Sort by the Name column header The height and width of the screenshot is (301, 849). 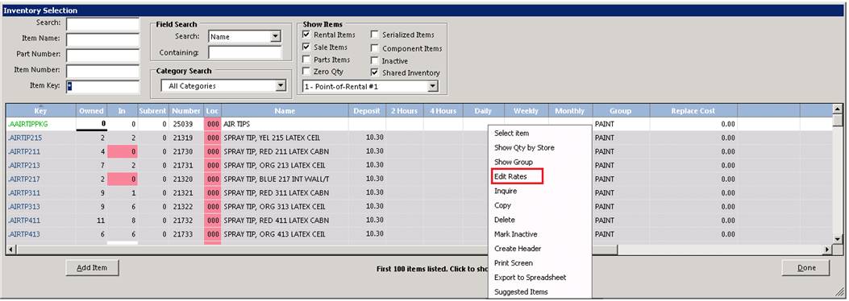pos(285,110)
